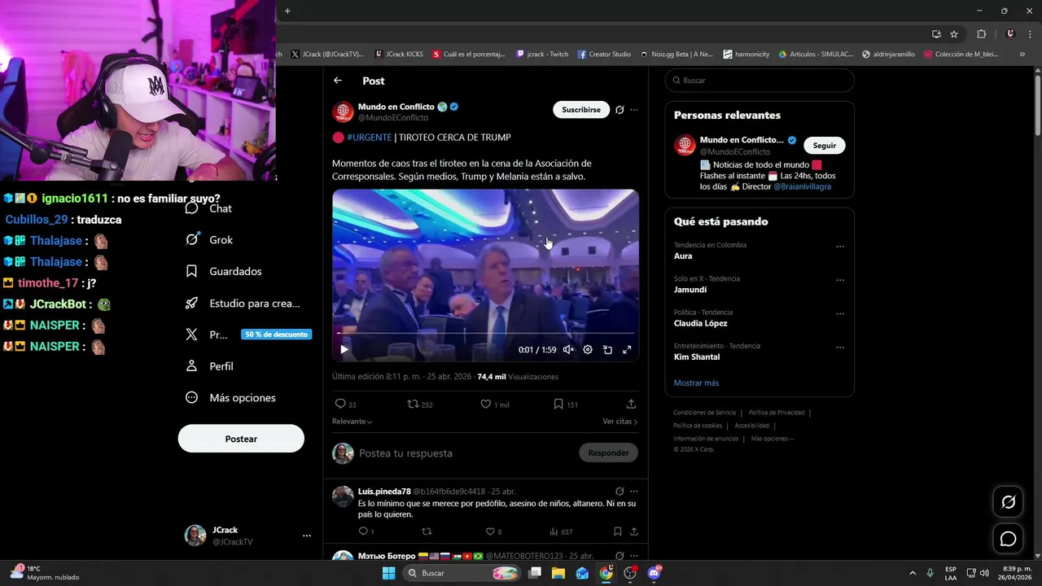View analytics of Luís.pineda78's reply (657)
This screenshot has width=1042, height=586.
coord(561,531)
